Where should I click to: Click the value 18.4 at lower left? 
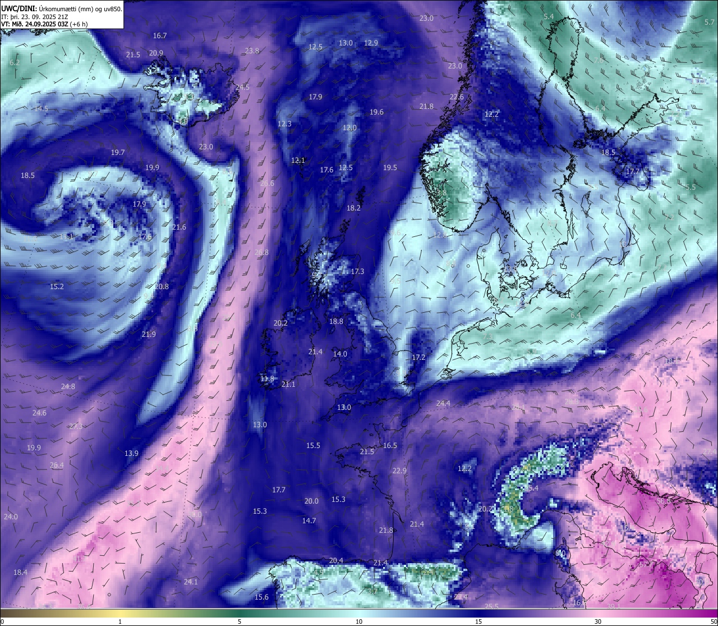coord(20,573)
